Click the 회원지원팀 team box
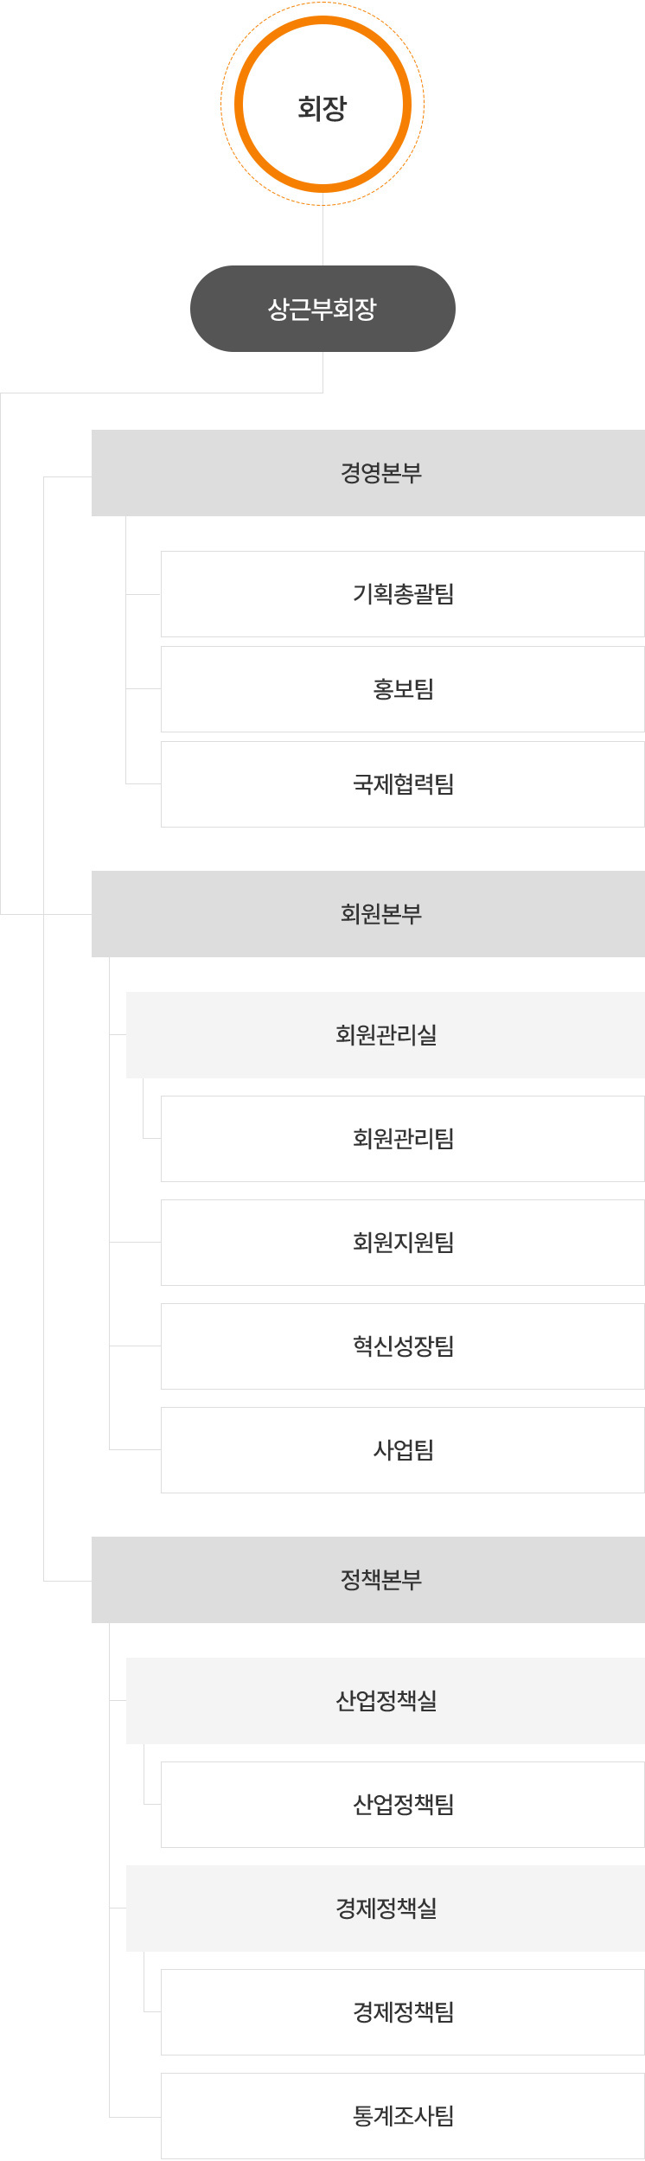Image resolution: width=645 pixels, height=2161 pixels. 403,1243
